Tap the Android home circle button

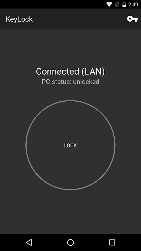70,242
